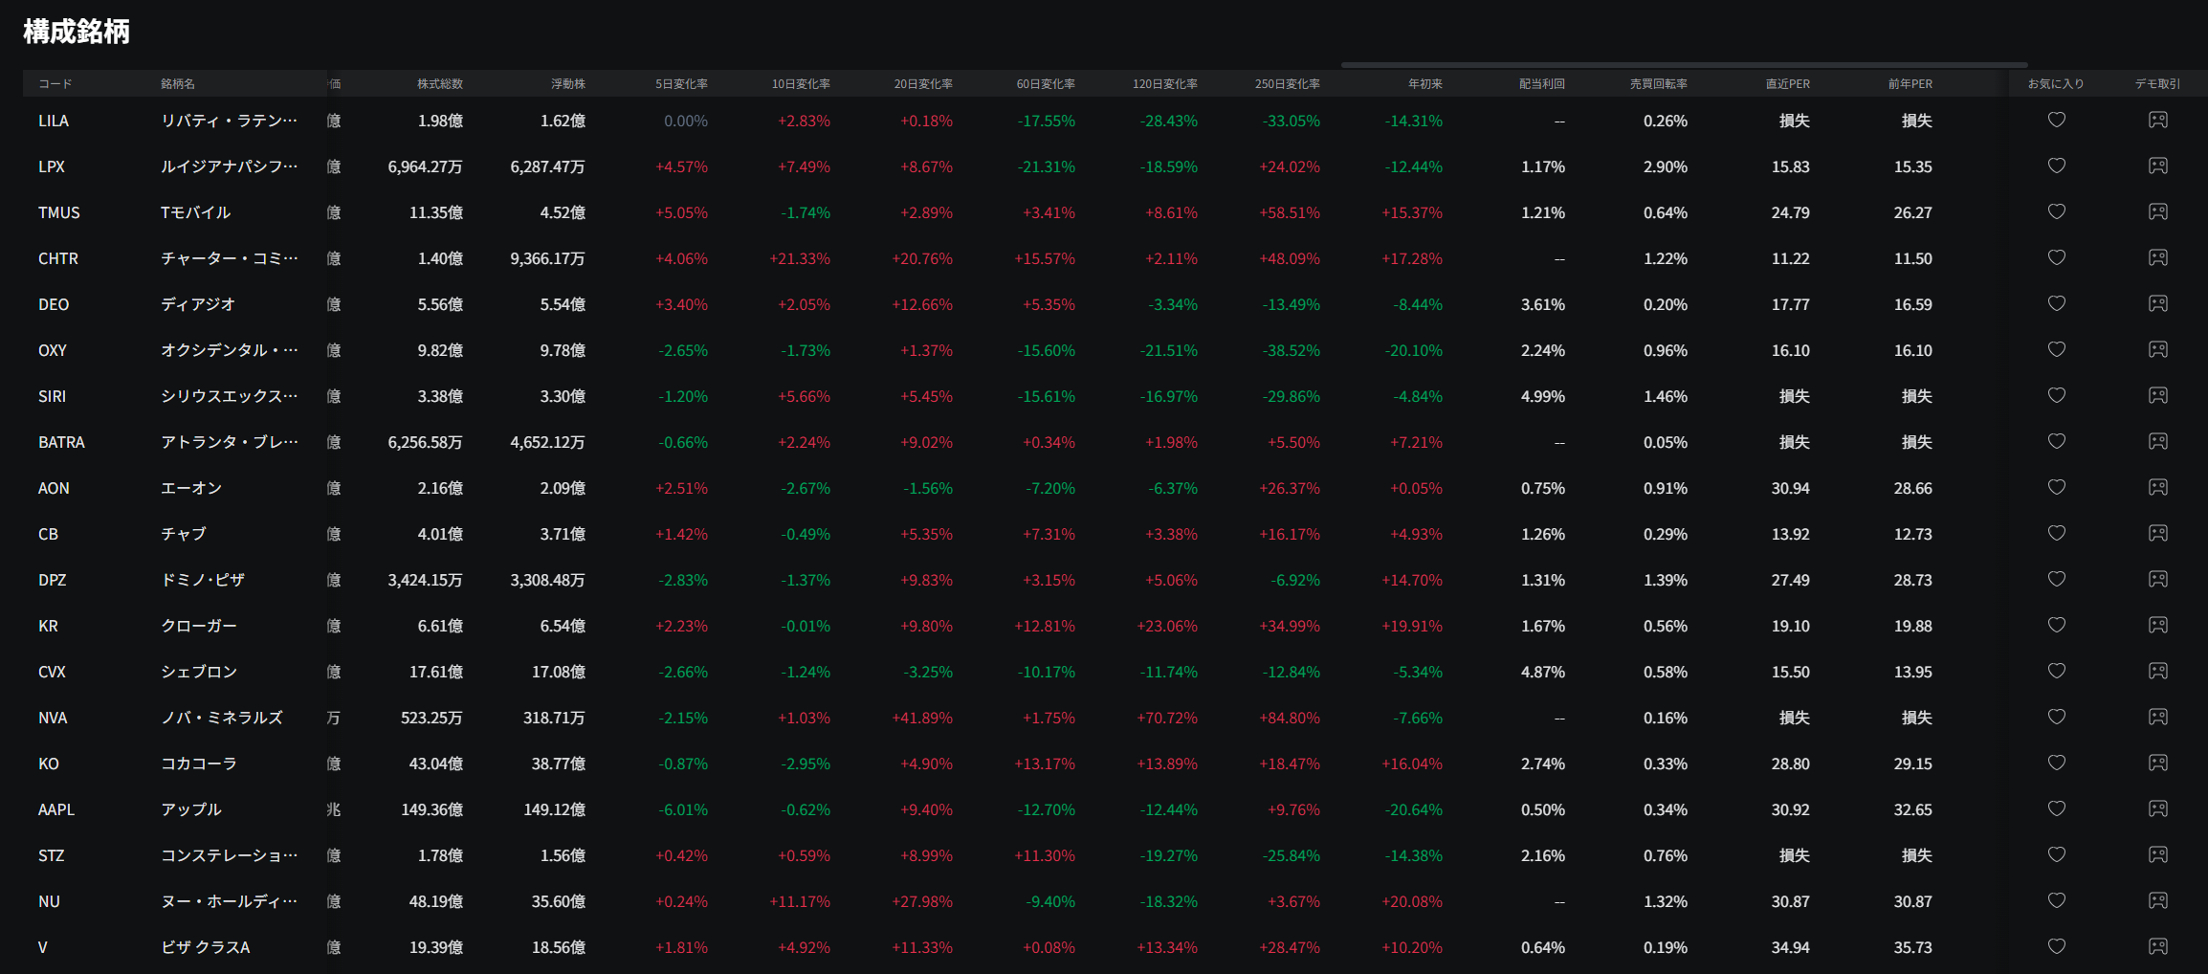Launch demo trade for STZ
This screenshot has height=974, width=2208.
(2158, 855)
